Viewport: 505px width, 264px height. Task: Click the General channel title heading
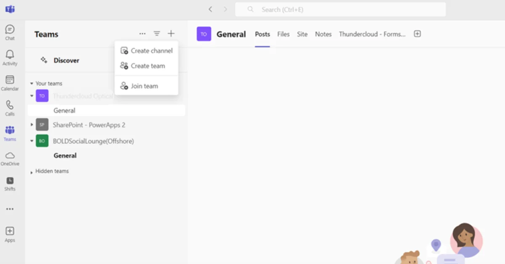[x=231, y=34]
